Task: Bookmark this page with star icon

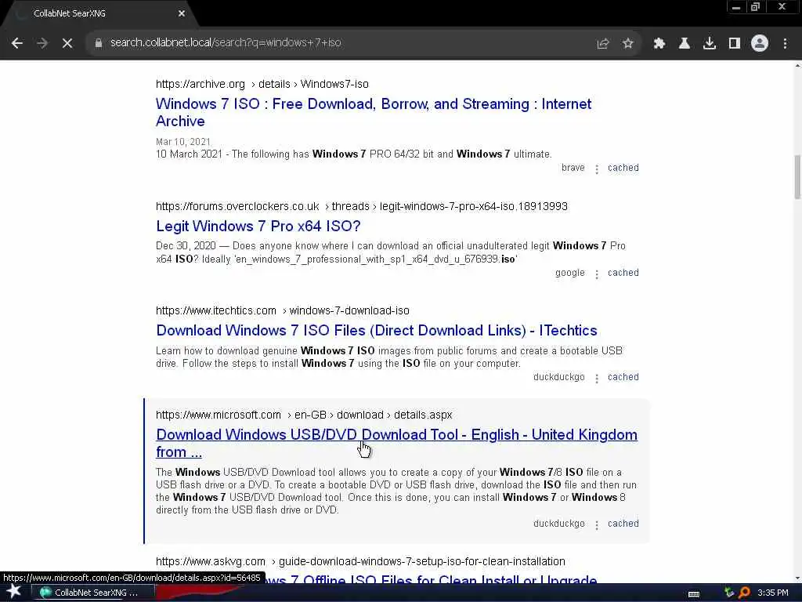Action: [628, 44]
